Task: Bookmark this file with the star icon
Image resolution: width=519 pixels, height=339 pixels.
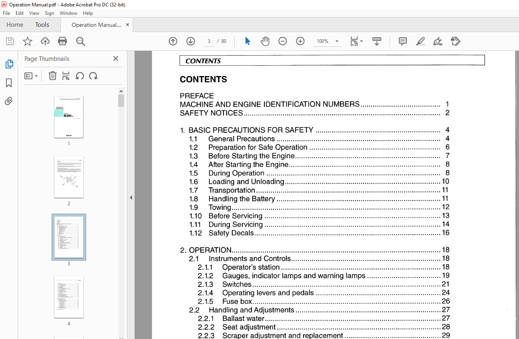Action: tap(27, 41)
